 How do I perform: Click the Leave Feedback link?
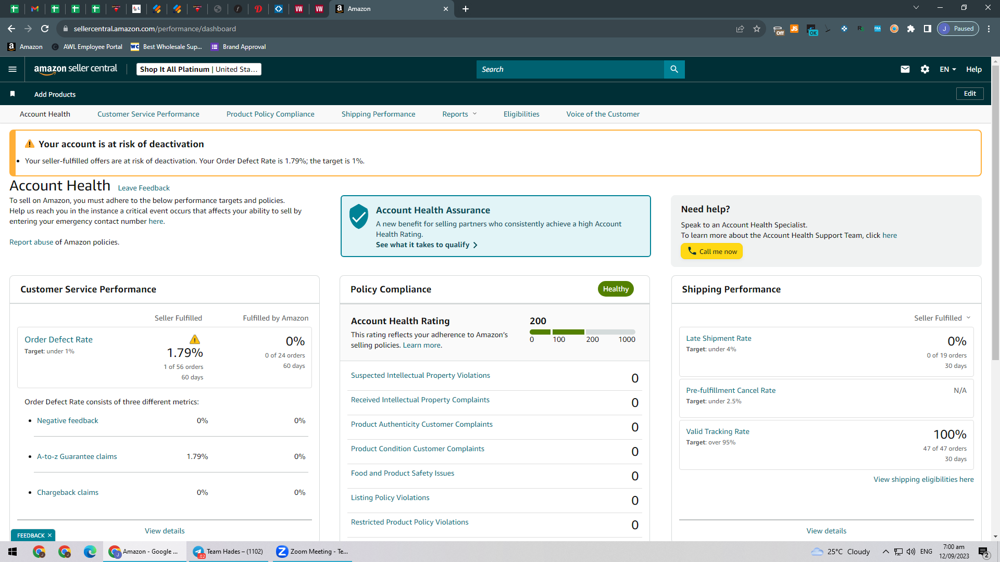144,188
